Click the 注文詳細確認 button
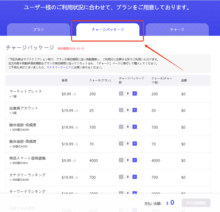220x212 pixels. point(196,203)
